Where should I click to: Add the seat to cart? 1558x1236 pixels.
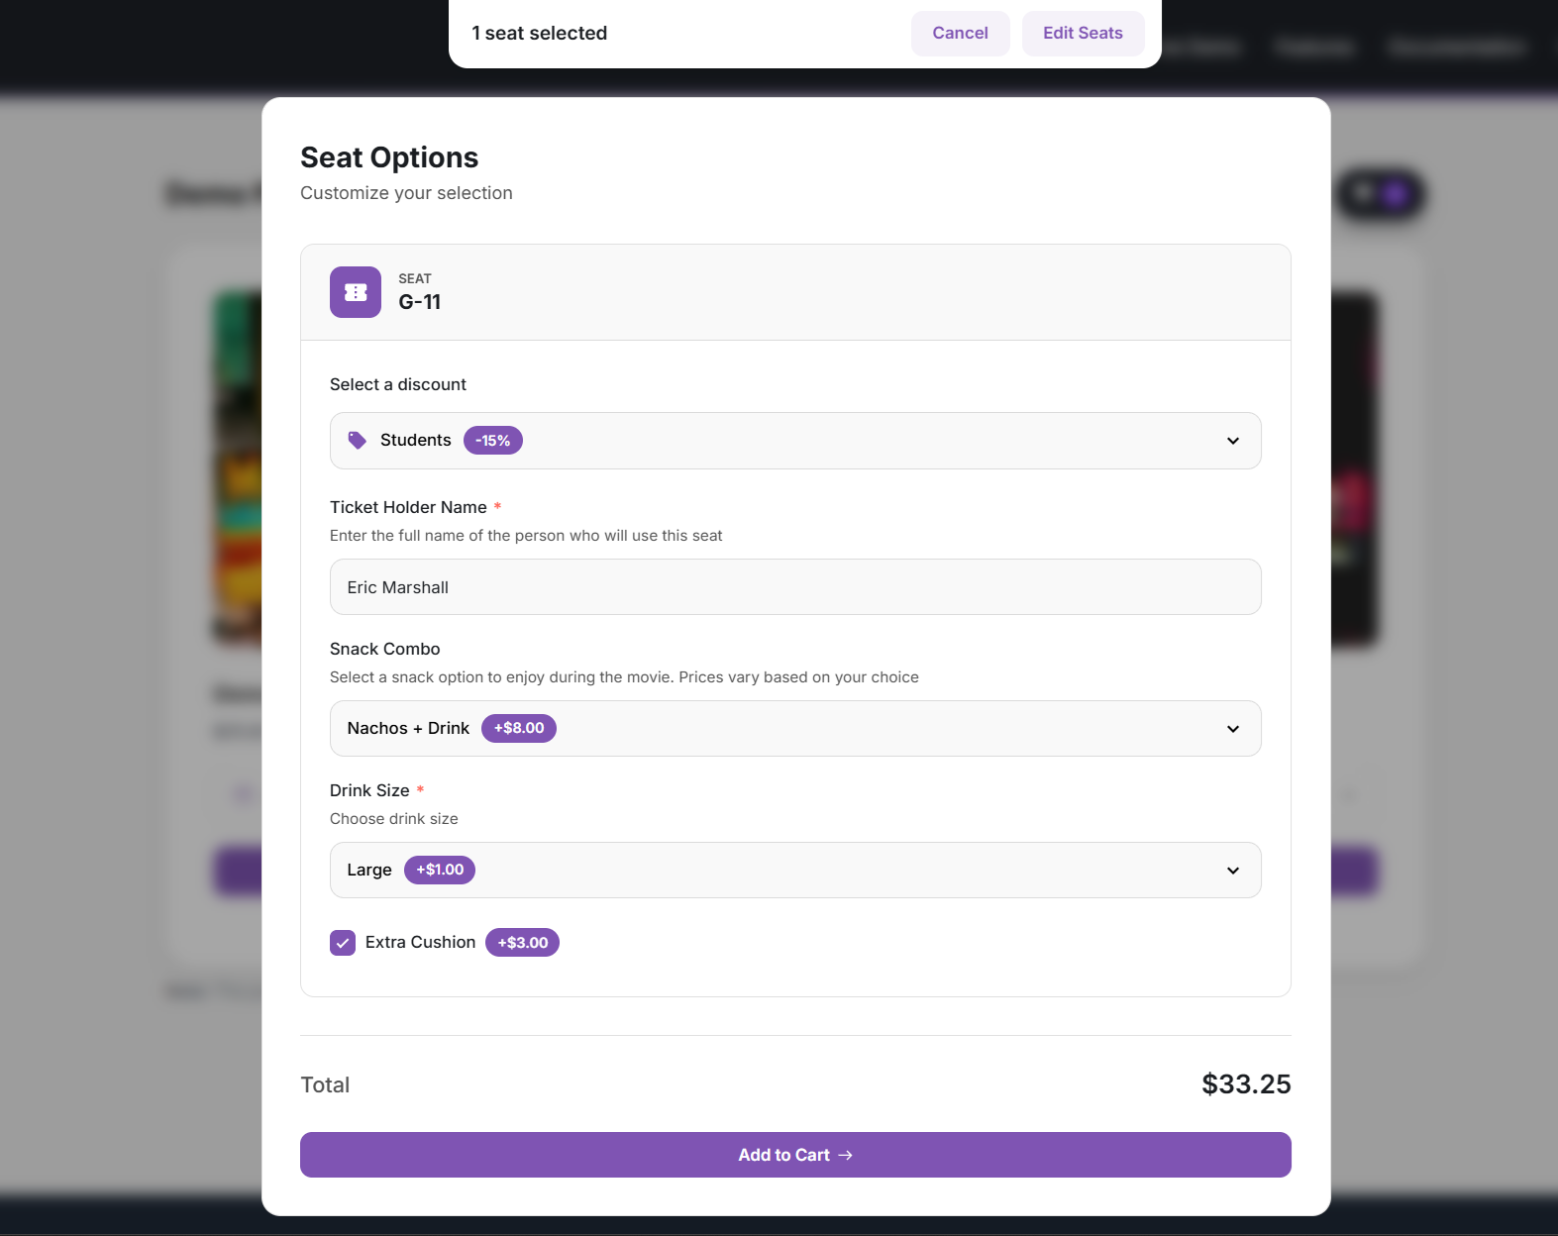click(794, 1155)
